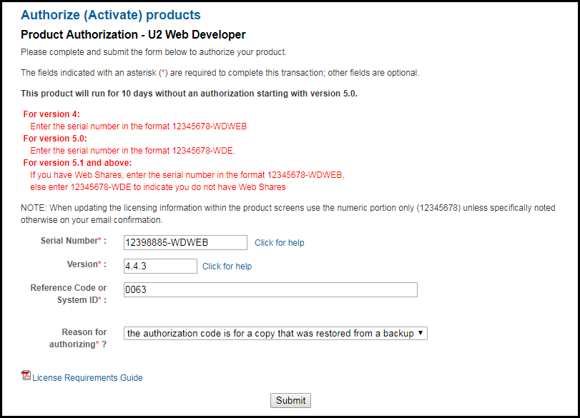Click the 'Serial Number' field label
Screen dimensions: 580x418
[72, 241]
